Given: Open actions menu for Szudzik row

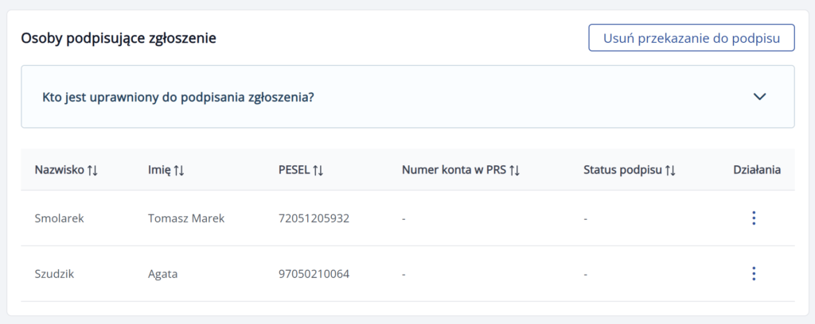Looking at the screenshot, I should pos(753,274).
